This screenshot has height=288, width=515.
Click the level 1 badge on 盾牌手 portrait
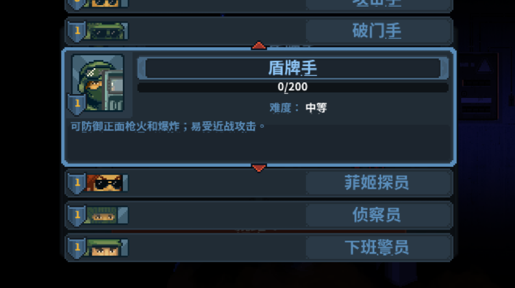[x=77, y=104]
